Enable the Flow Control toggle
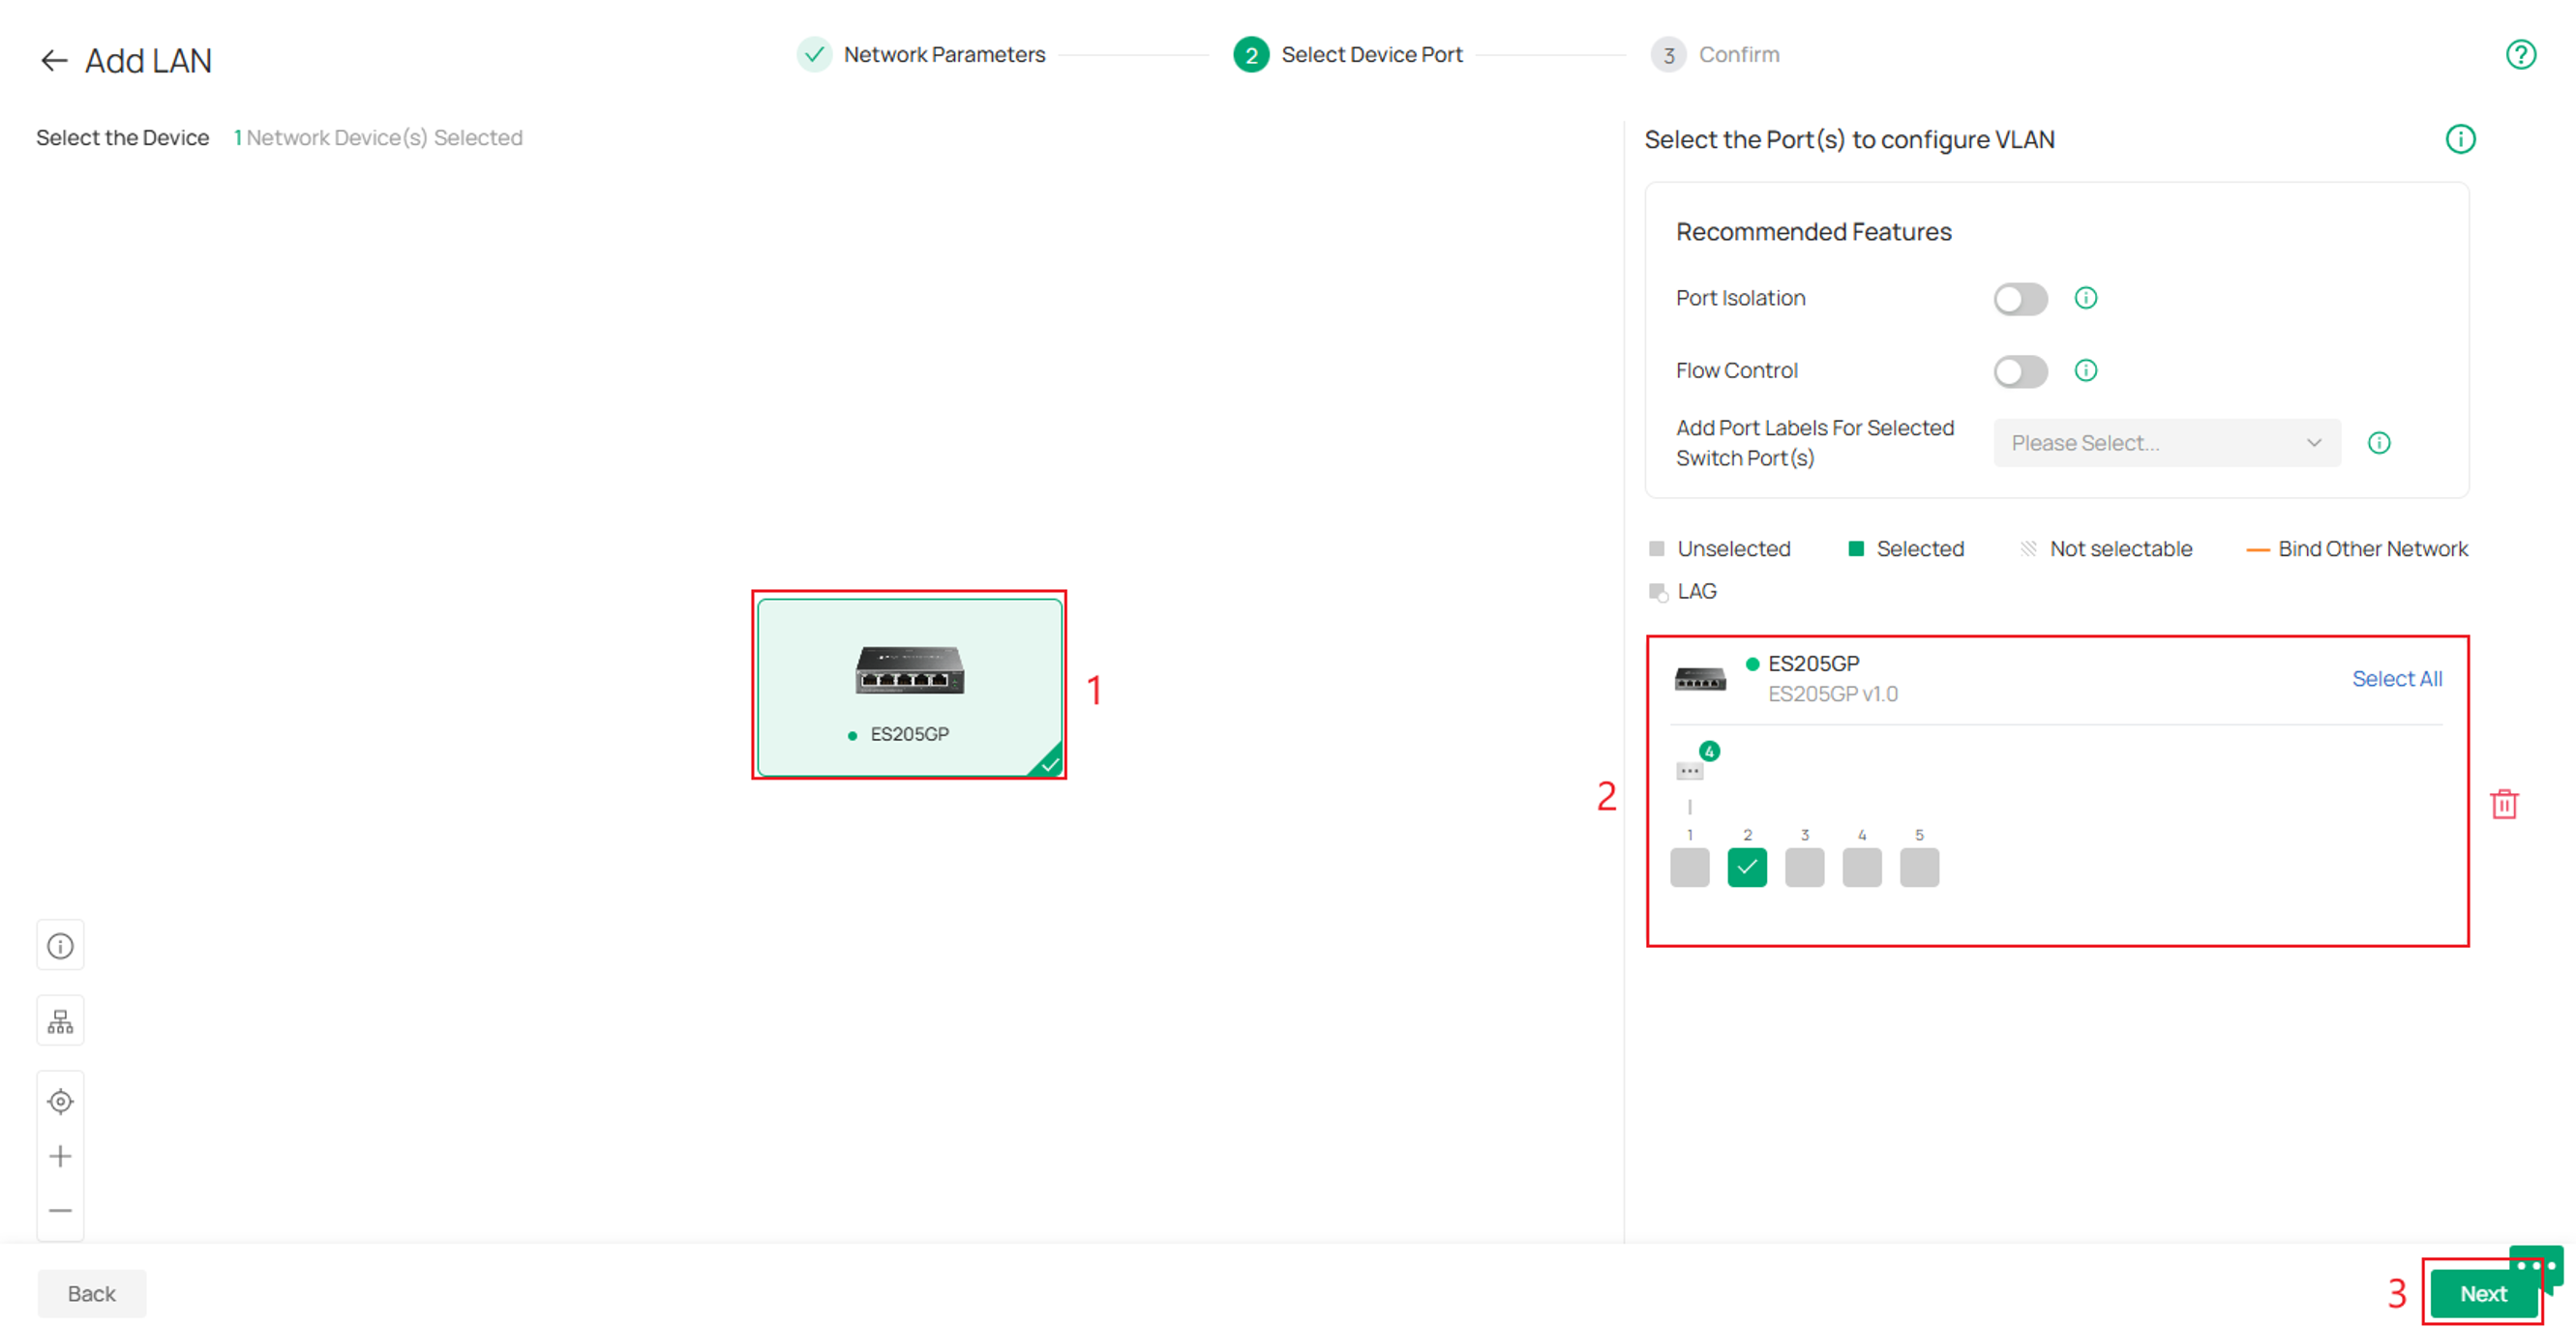The image size is (2576, 1327). tap(2020, 371)
